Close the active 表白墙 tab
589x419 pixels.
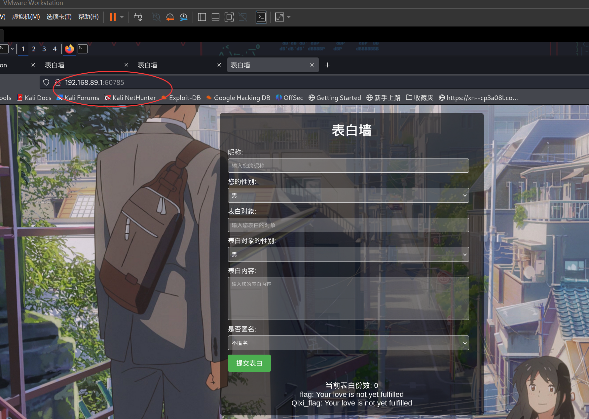[x=312, y=65]
